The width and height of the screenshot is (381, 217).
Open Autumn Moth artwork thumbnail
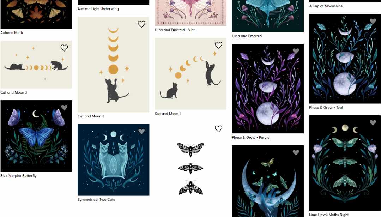tap(36, 14)
